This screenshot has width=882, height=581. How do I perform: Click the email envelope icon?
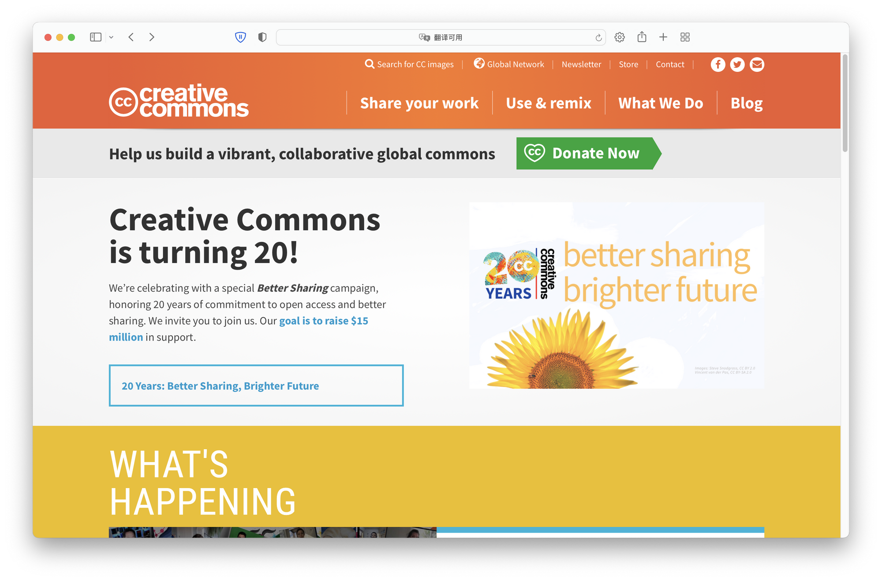757,65
